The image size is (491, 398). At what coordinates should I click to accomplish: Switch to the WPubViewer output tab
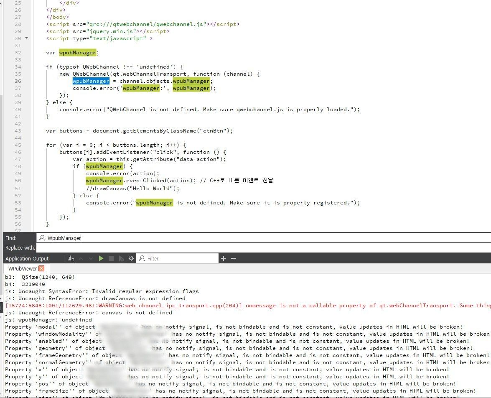click(x=23, y=268)
